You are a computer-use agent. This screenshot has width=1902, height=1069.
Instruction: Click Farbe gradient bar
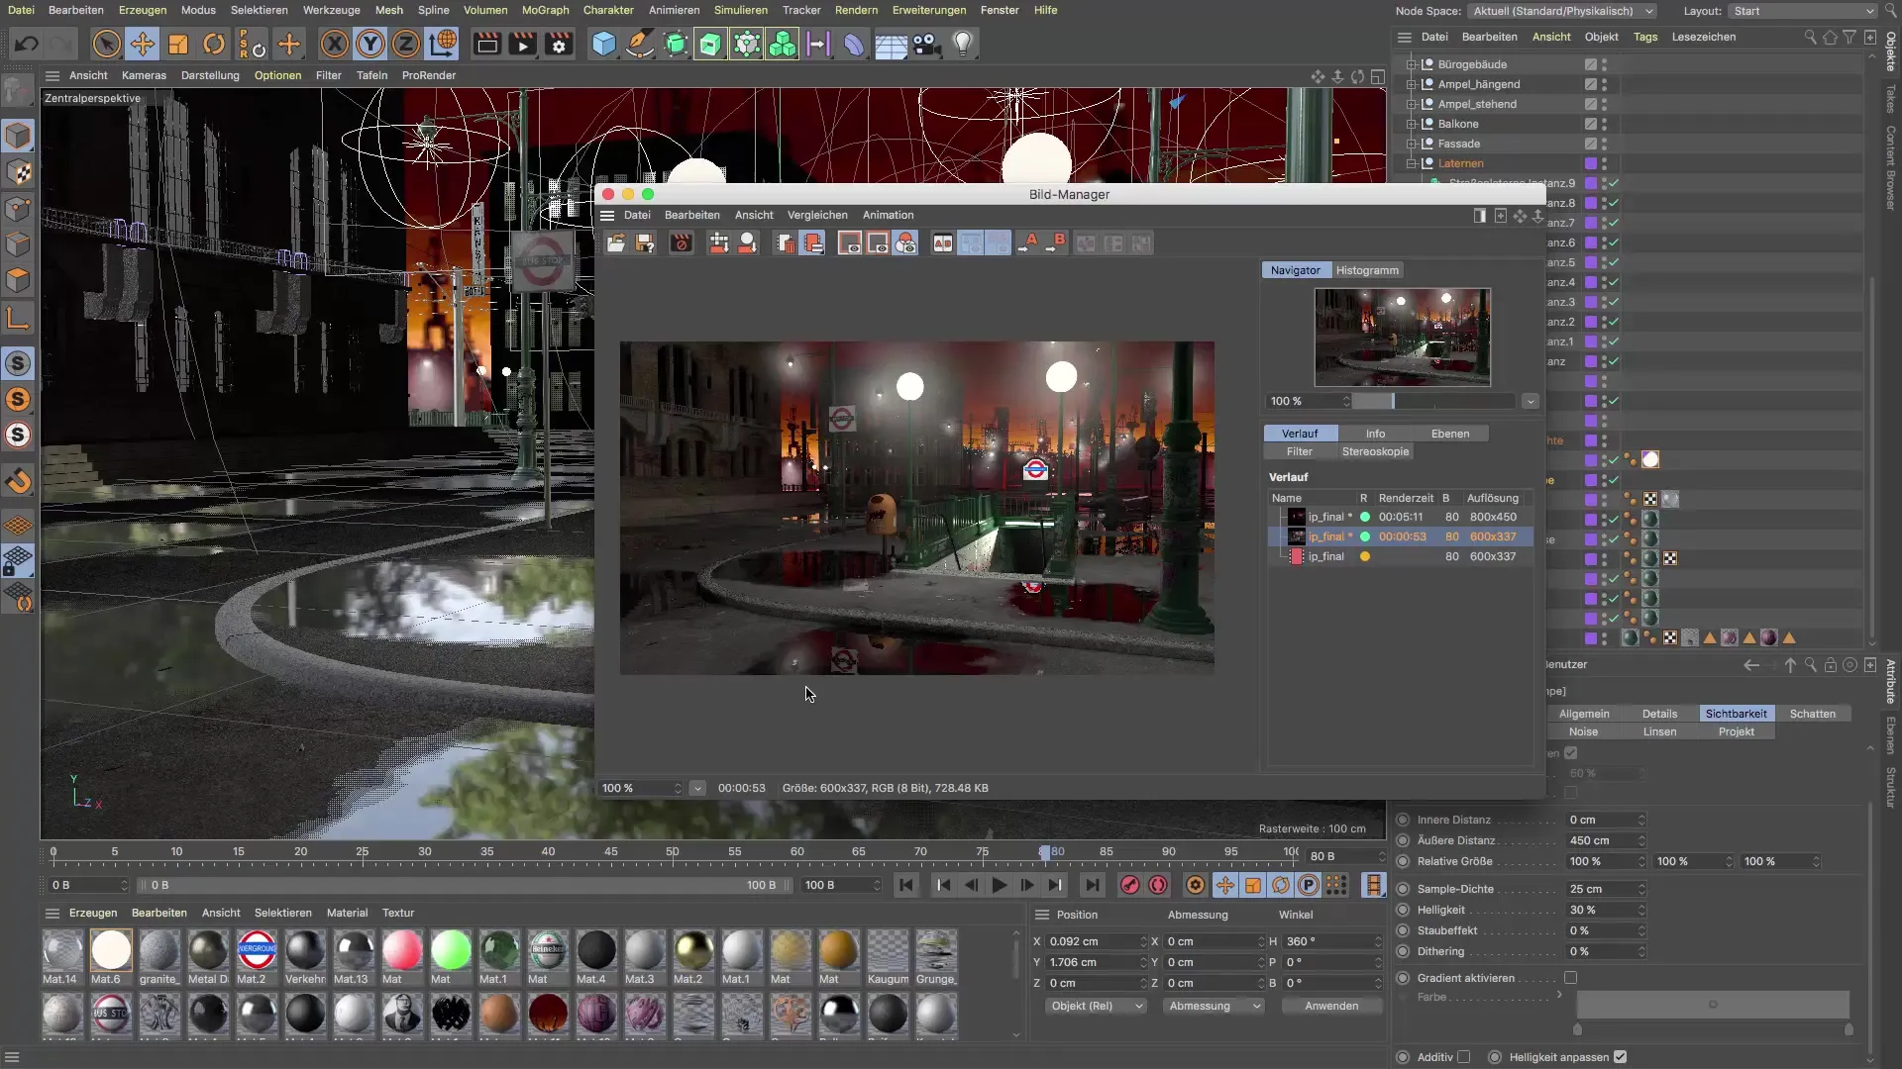pyautogui.click(x=1713, y=1005)
